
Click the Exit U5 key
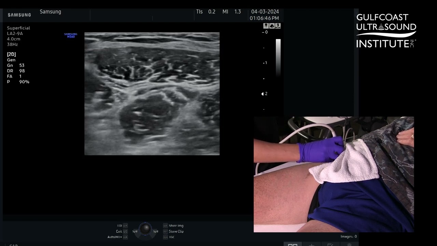pos(122,231)
